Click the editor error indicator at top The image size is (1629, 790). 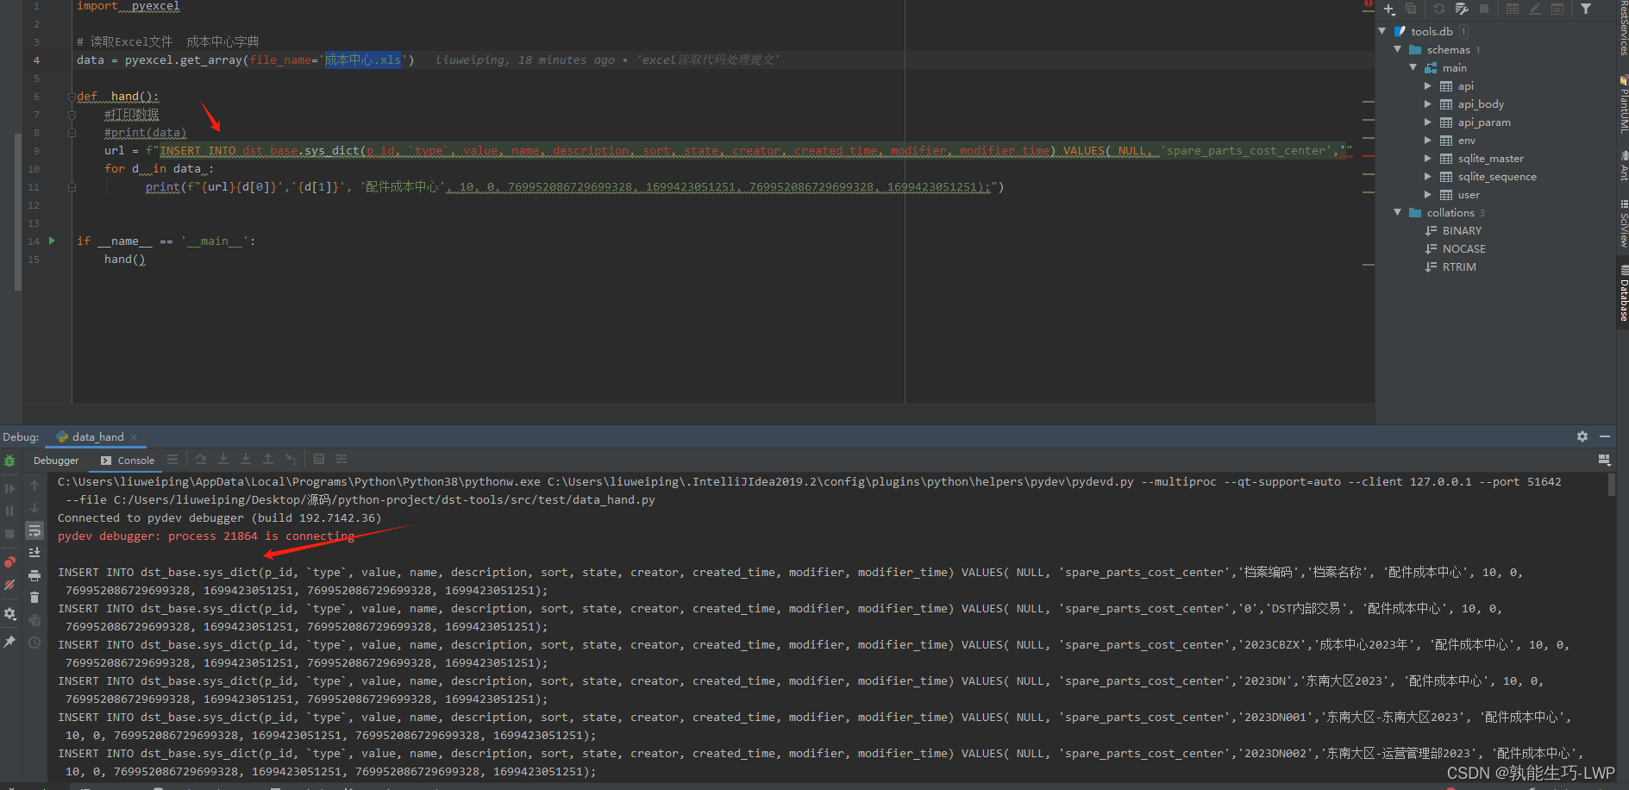point(1368,4)
